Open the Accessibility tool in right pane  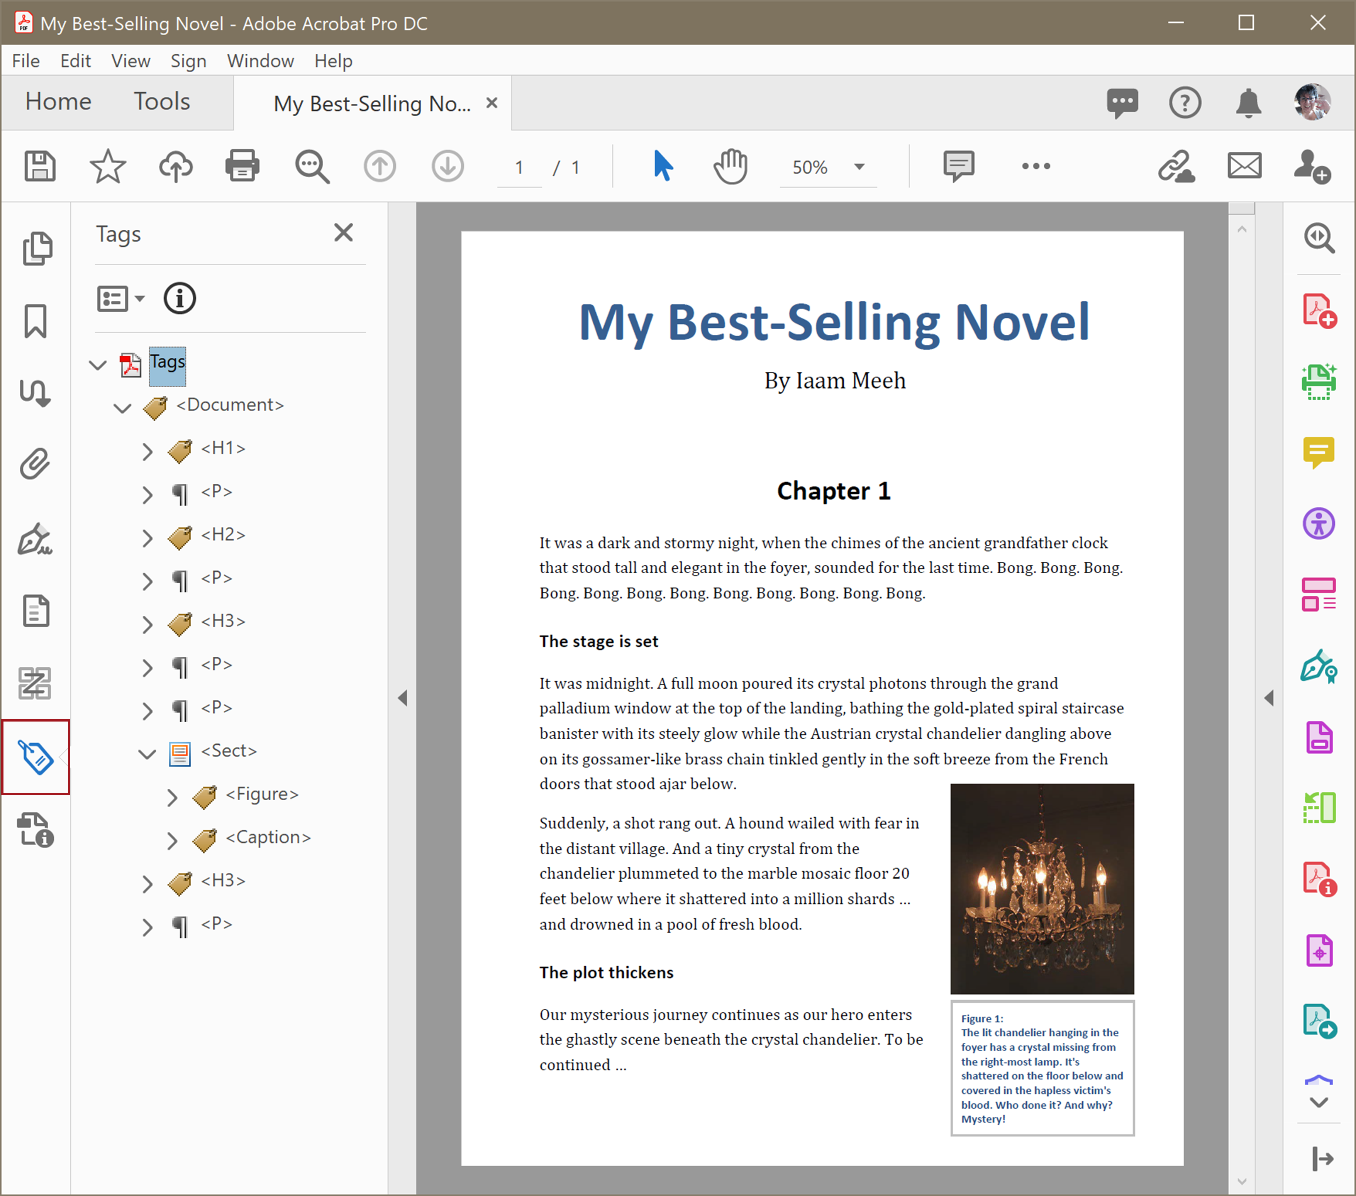click(x=1319, y=524)
